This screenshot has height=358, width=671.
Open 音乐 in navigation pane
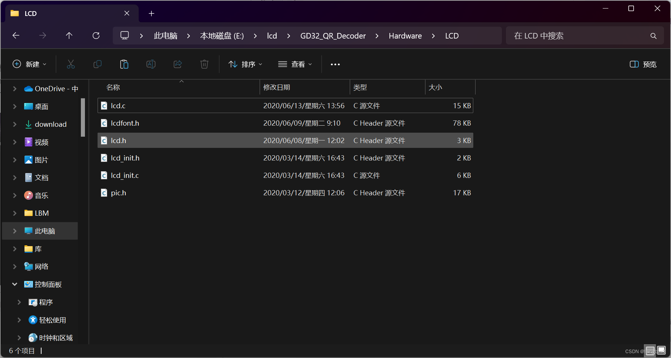tap(42, 195)
